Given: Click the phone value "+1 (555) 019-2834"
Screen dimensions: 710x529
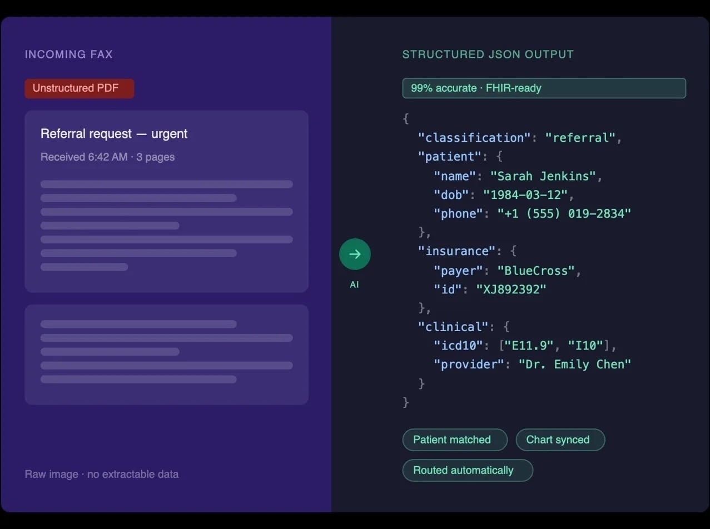Looking at the screenshot, I should click(564, 214).
